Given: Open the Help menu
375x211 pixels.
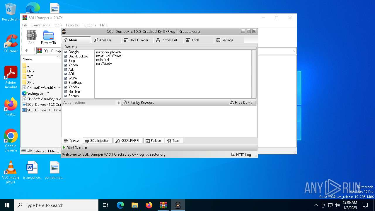Looking at the screenshot, I should tap(104, 25).
